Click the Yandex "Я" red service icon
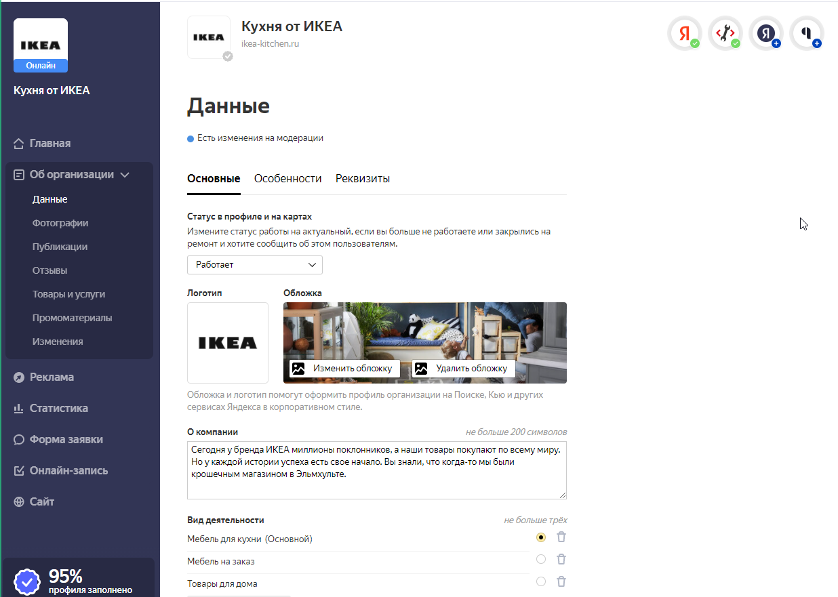 tap(684, 33)
